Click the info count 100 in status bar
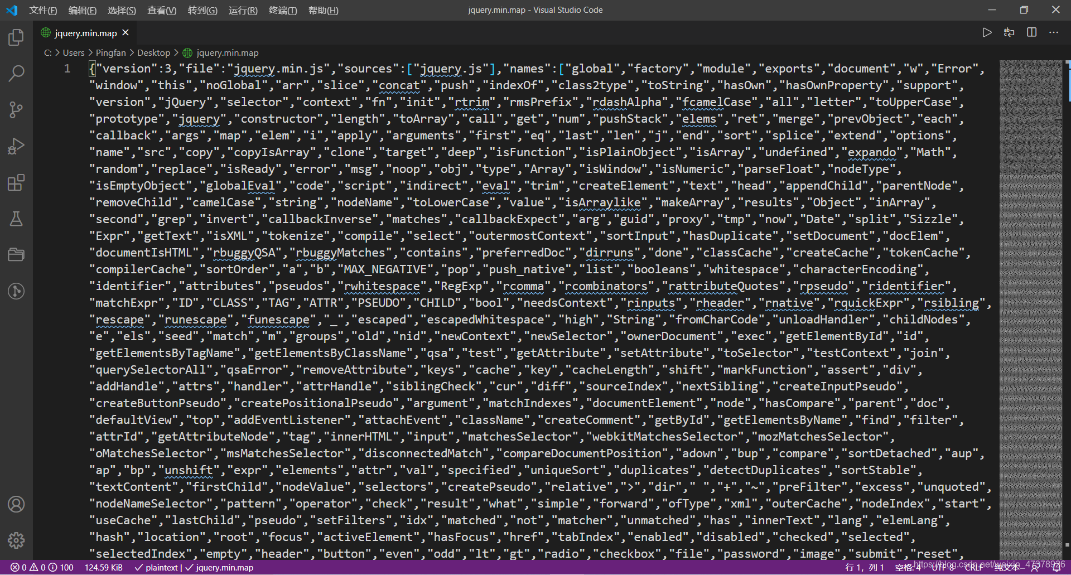Screen dimensions: 1071x575 (x=61, y=567)
